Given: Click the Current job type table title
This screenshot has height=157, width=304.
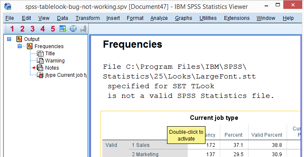Looking at the screenshot, I should click(x=214, y=118).
